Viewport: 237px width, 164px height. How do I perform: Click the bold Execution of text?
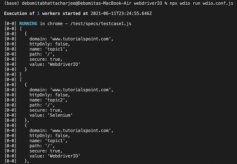(20, 14)
